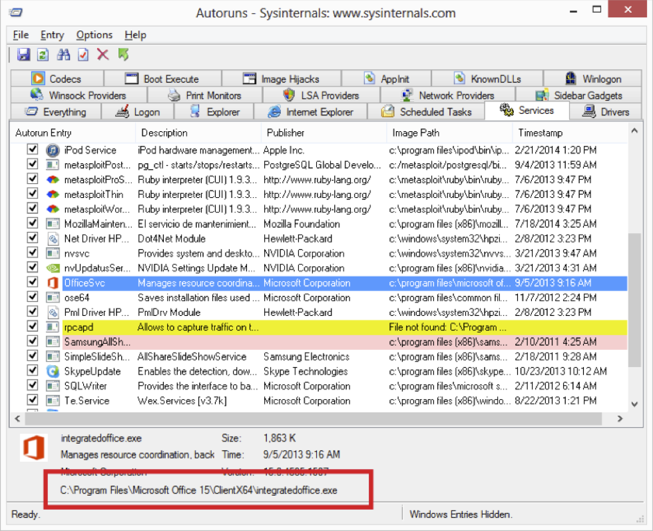Click the metasploitWor row icon
This screenshot has width=653, height=531.
coord(53,209)
